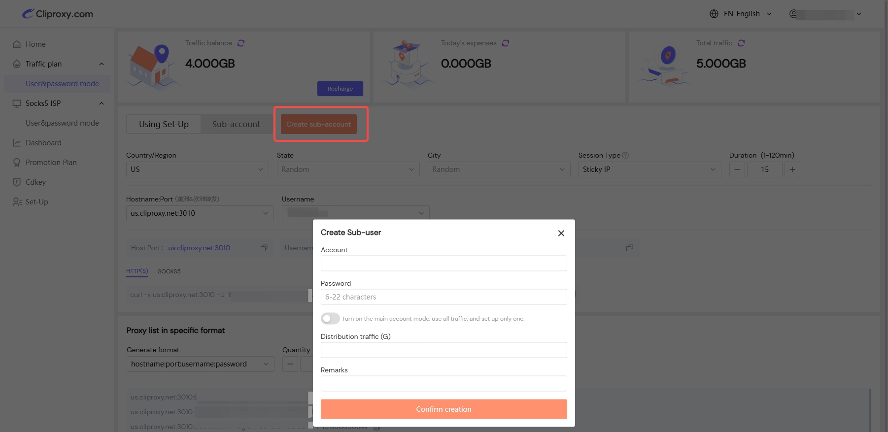
Task: Refresh the Total traffic figure
Action: [741, 43]
